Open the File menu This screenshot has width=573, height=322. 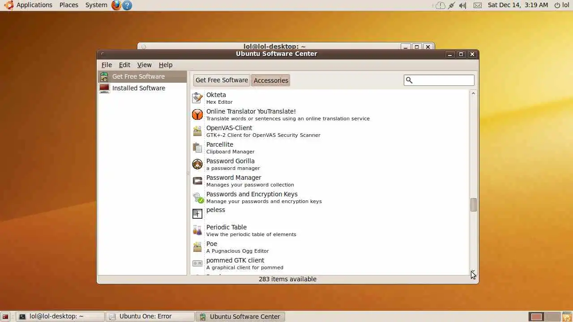pyautogui.click(x=107, y=65)
